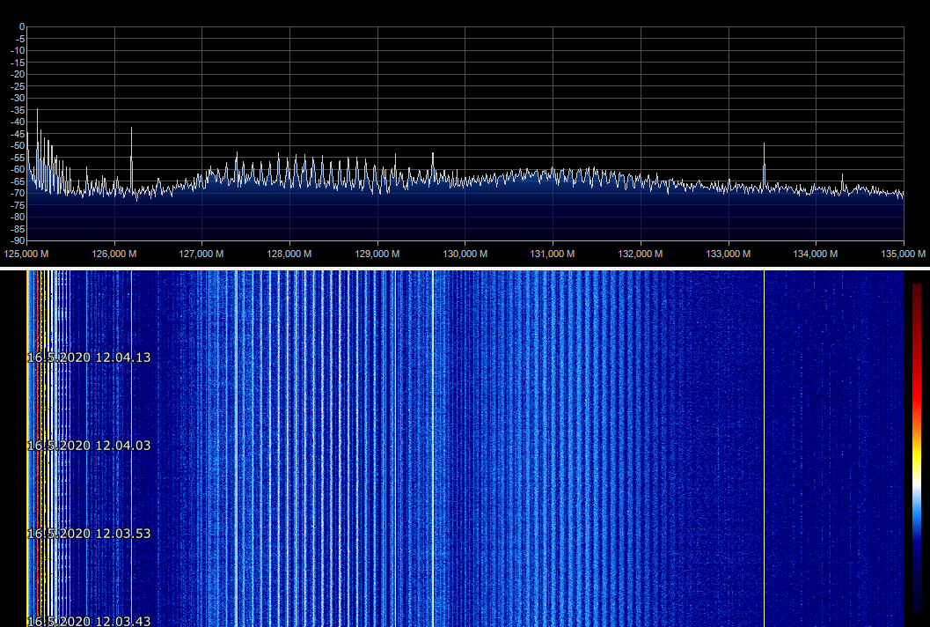Click the 125,000 M frequency axis label
This screenshot has width=930, height=627.
[x=26, y=254]
